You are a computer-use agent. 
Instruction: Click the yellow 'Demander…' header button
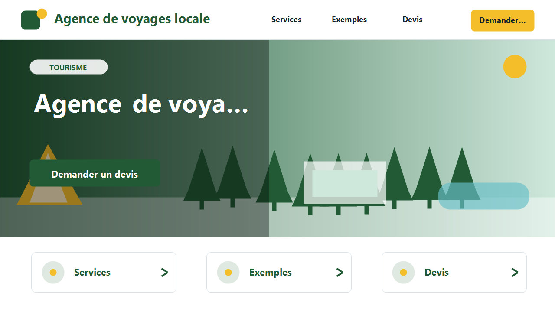pyautogui.click(x=503, y=20)
